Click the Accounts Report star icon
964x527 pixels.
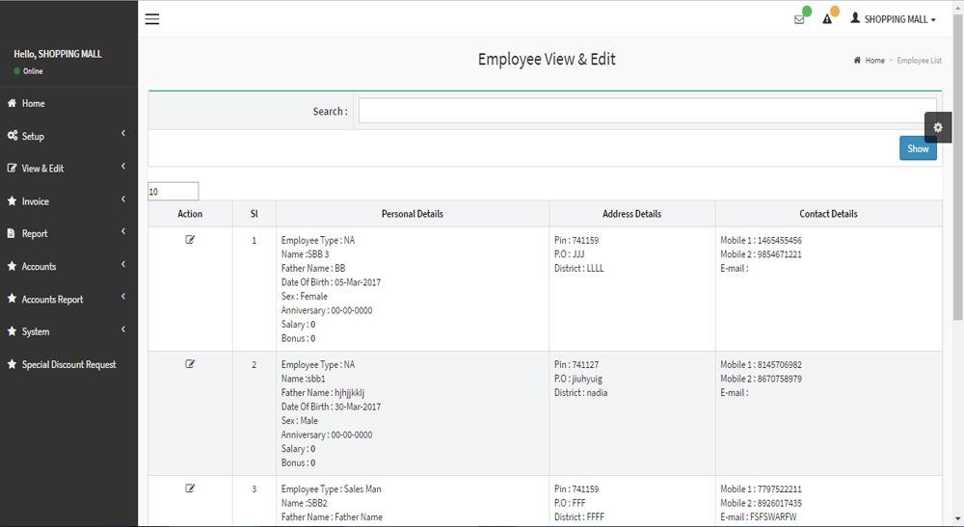click(x=12, y=299)
